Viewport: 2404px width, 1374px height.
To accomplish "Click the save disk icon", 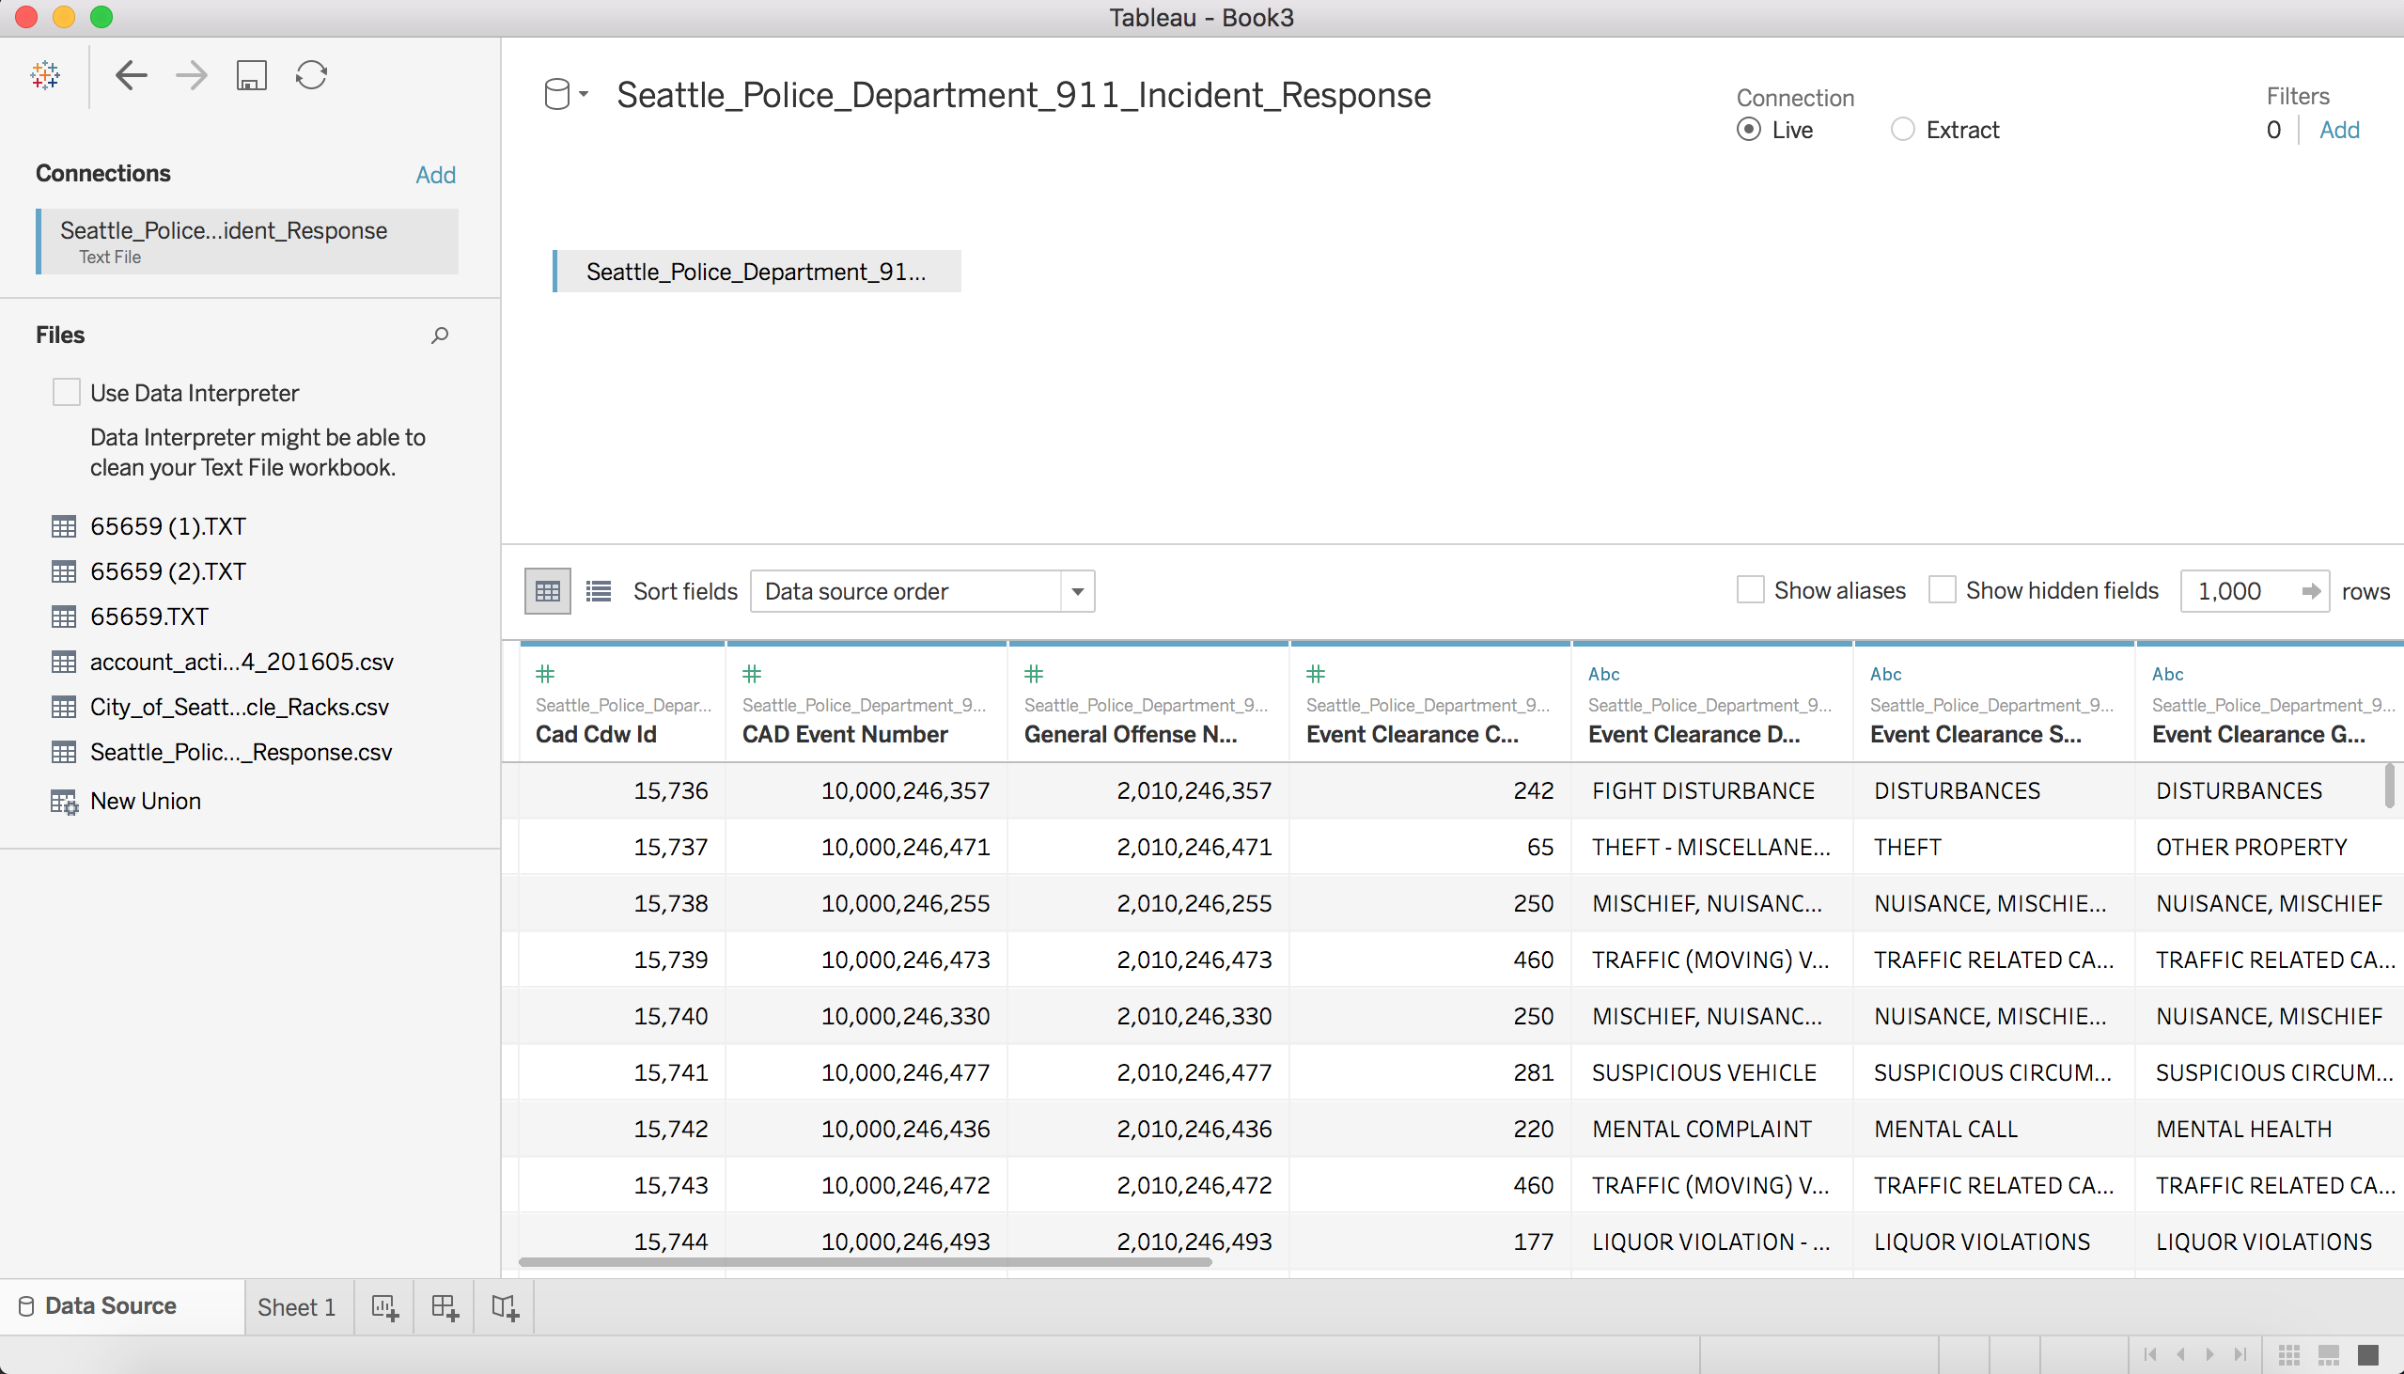I will [x=251, y=74].
